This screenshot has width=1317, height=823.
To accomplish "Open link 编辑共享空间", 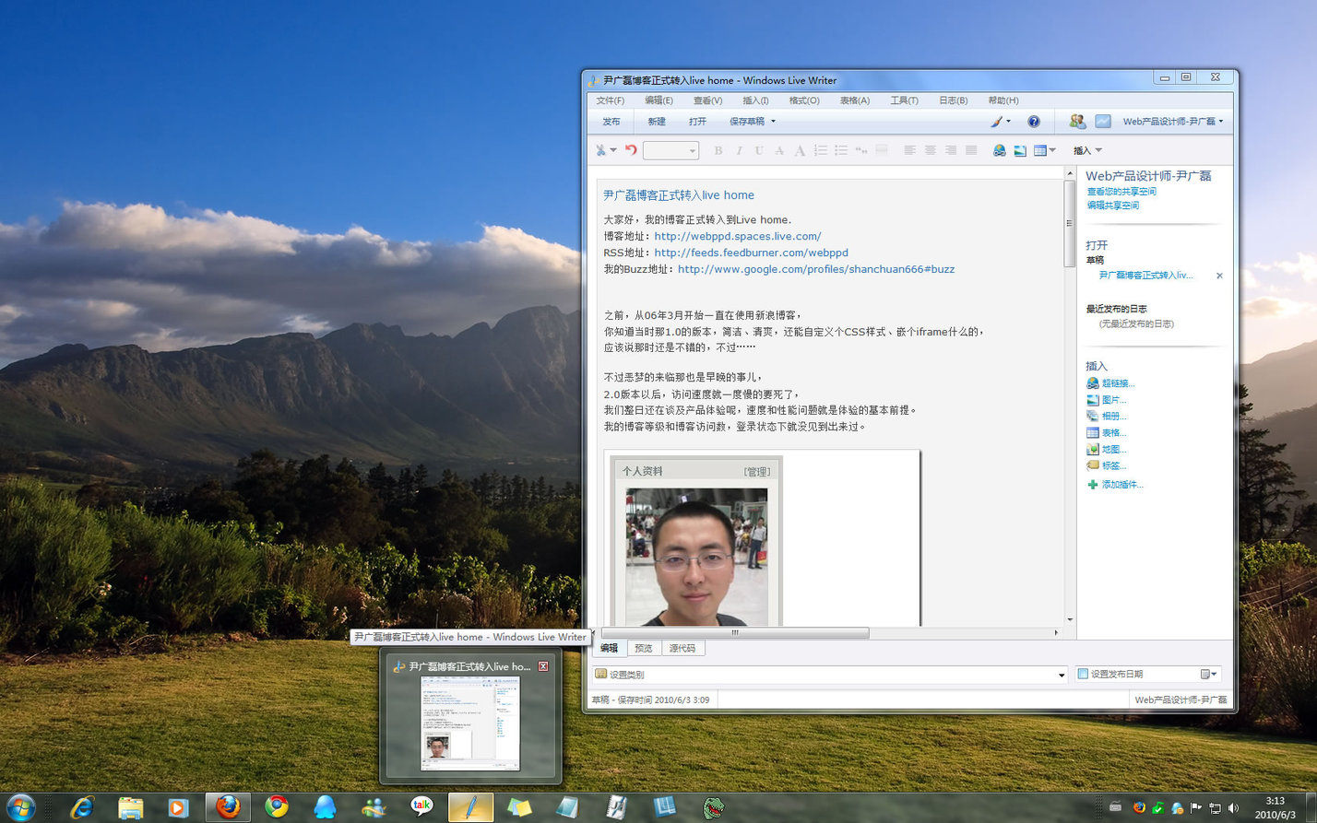I will pos(1112,206).
